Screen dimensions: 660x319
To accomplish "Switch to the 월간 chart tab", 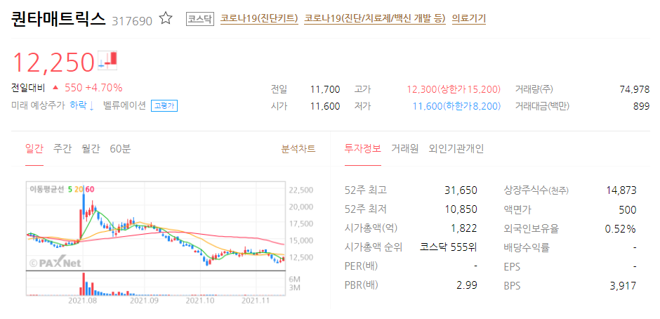I will point(91,149).
